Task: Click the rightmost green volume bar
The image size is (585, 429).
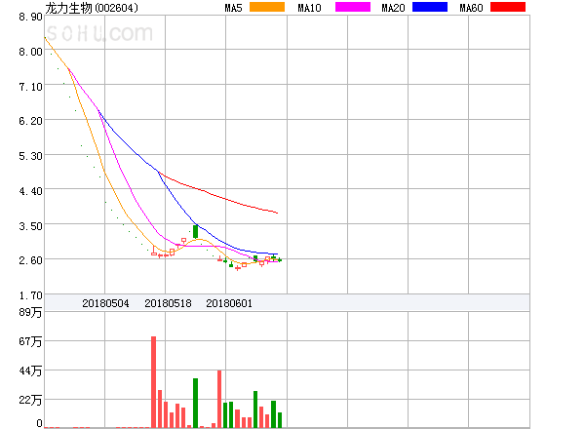Action: click(x=280, y=420)
